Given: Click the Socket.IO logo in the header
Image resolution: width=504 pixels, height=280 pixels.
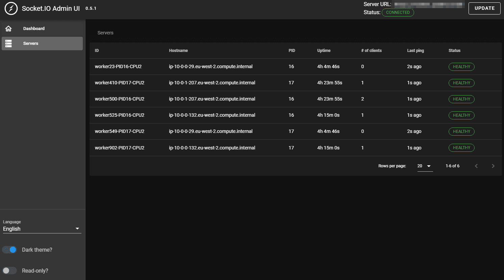Looking at the screenshot, I should pos(11,8).
